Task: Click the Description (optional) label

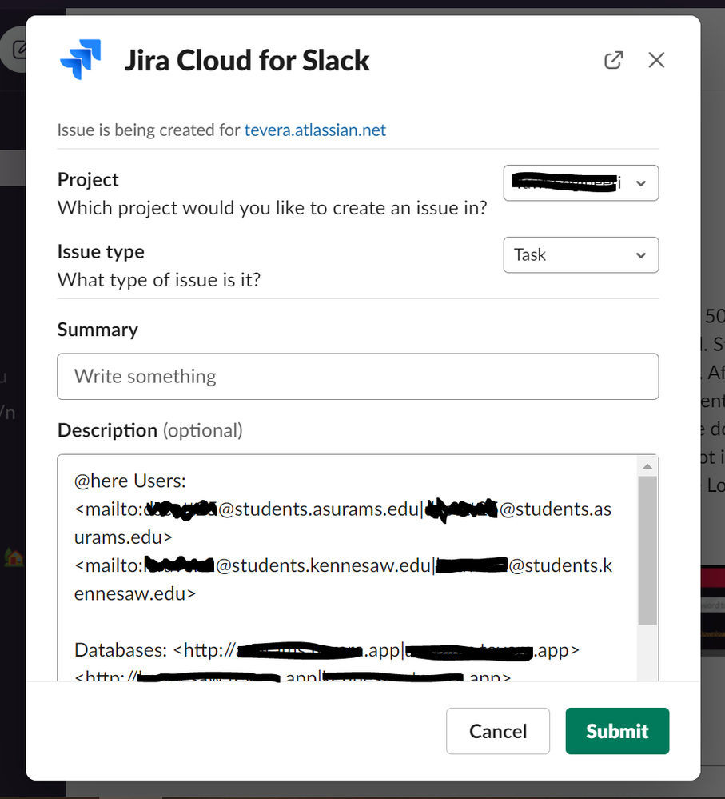Action: 150,430
